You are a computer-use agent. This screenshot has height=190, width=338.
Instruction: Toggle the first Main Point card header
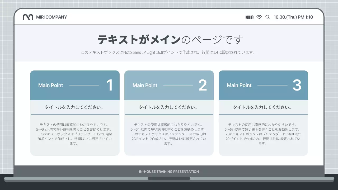point(75,85)
